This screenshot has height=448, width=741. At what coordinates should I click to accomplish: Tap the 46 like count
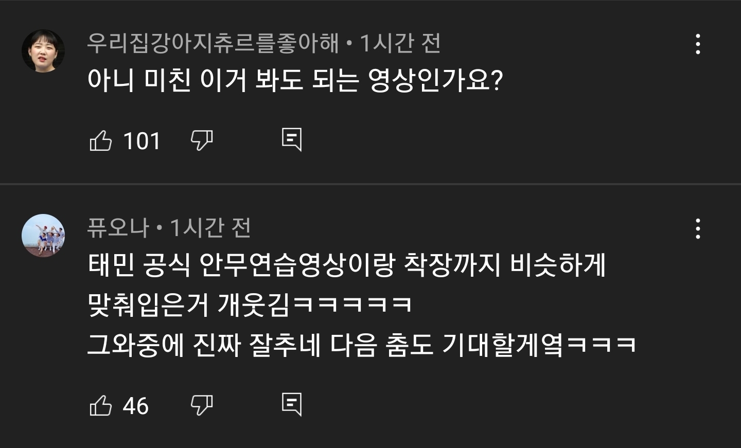pos(136,406)
